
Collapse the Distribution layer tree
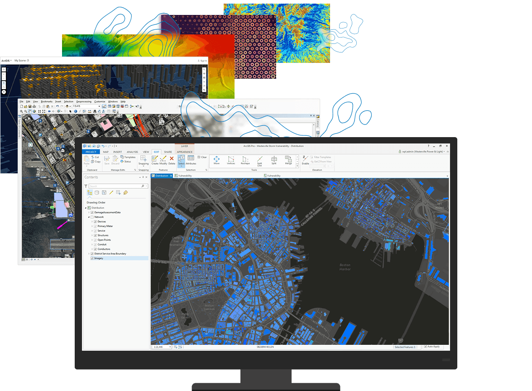(x=86, y=208)
